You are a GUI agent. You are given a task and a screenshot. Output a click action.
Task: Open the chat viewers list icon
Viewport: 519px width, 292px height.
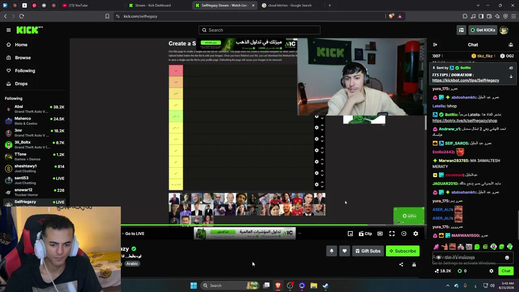511,45
